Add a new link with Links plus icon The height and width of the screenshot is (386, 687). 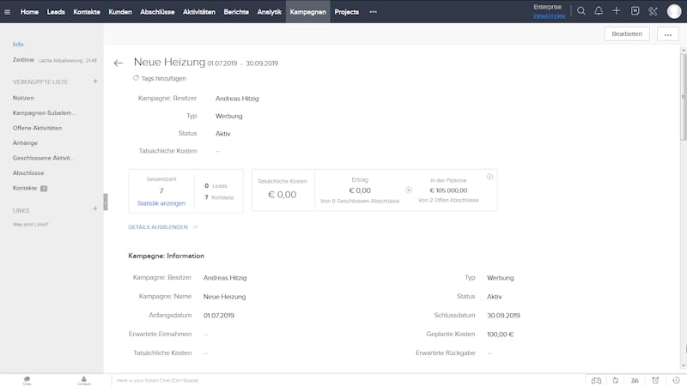(x=95, y=208)
